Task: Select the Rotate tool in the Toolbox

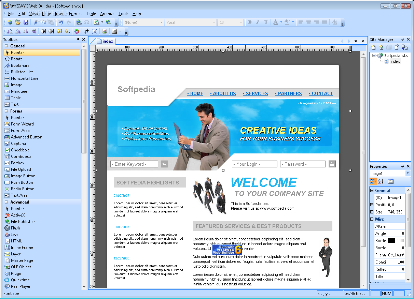Action: point(42,59)
